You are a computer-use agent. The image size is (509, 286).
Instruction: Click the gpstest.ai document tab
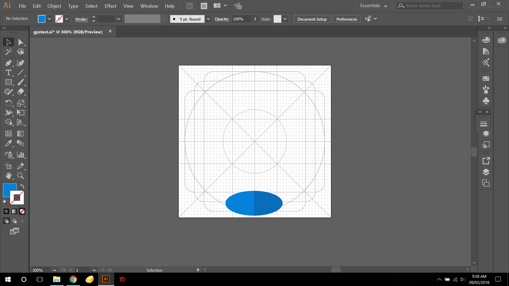pyautogui.click(x=68, y=32)
